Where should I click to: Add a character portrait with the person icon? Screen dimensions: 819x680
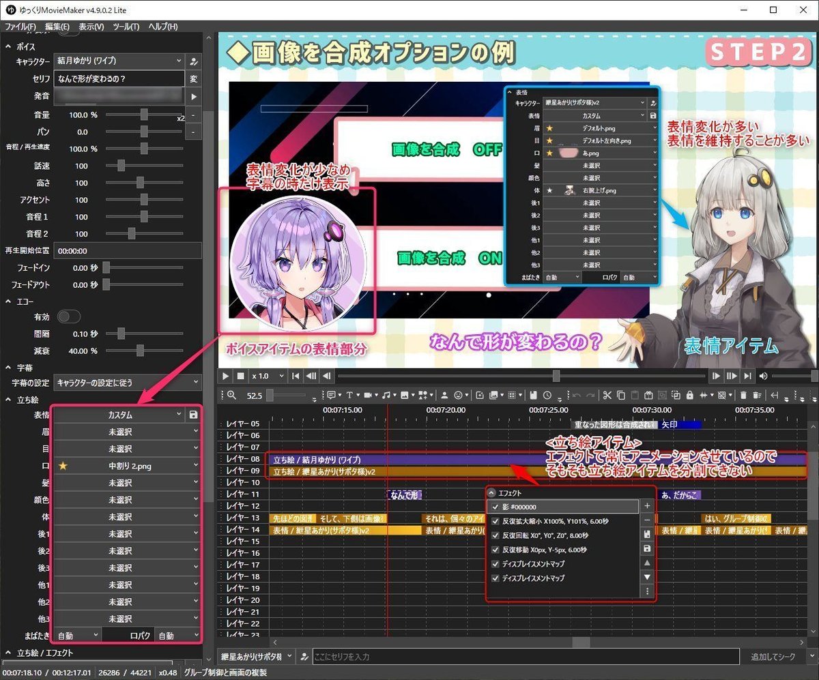coord(444,395)
